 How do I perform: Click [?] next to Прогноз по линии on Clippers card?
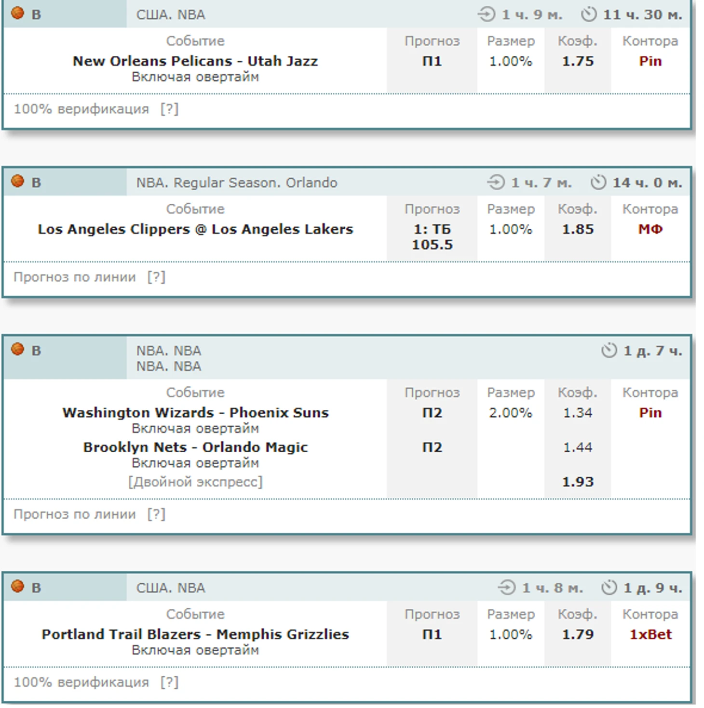[156, 277]
